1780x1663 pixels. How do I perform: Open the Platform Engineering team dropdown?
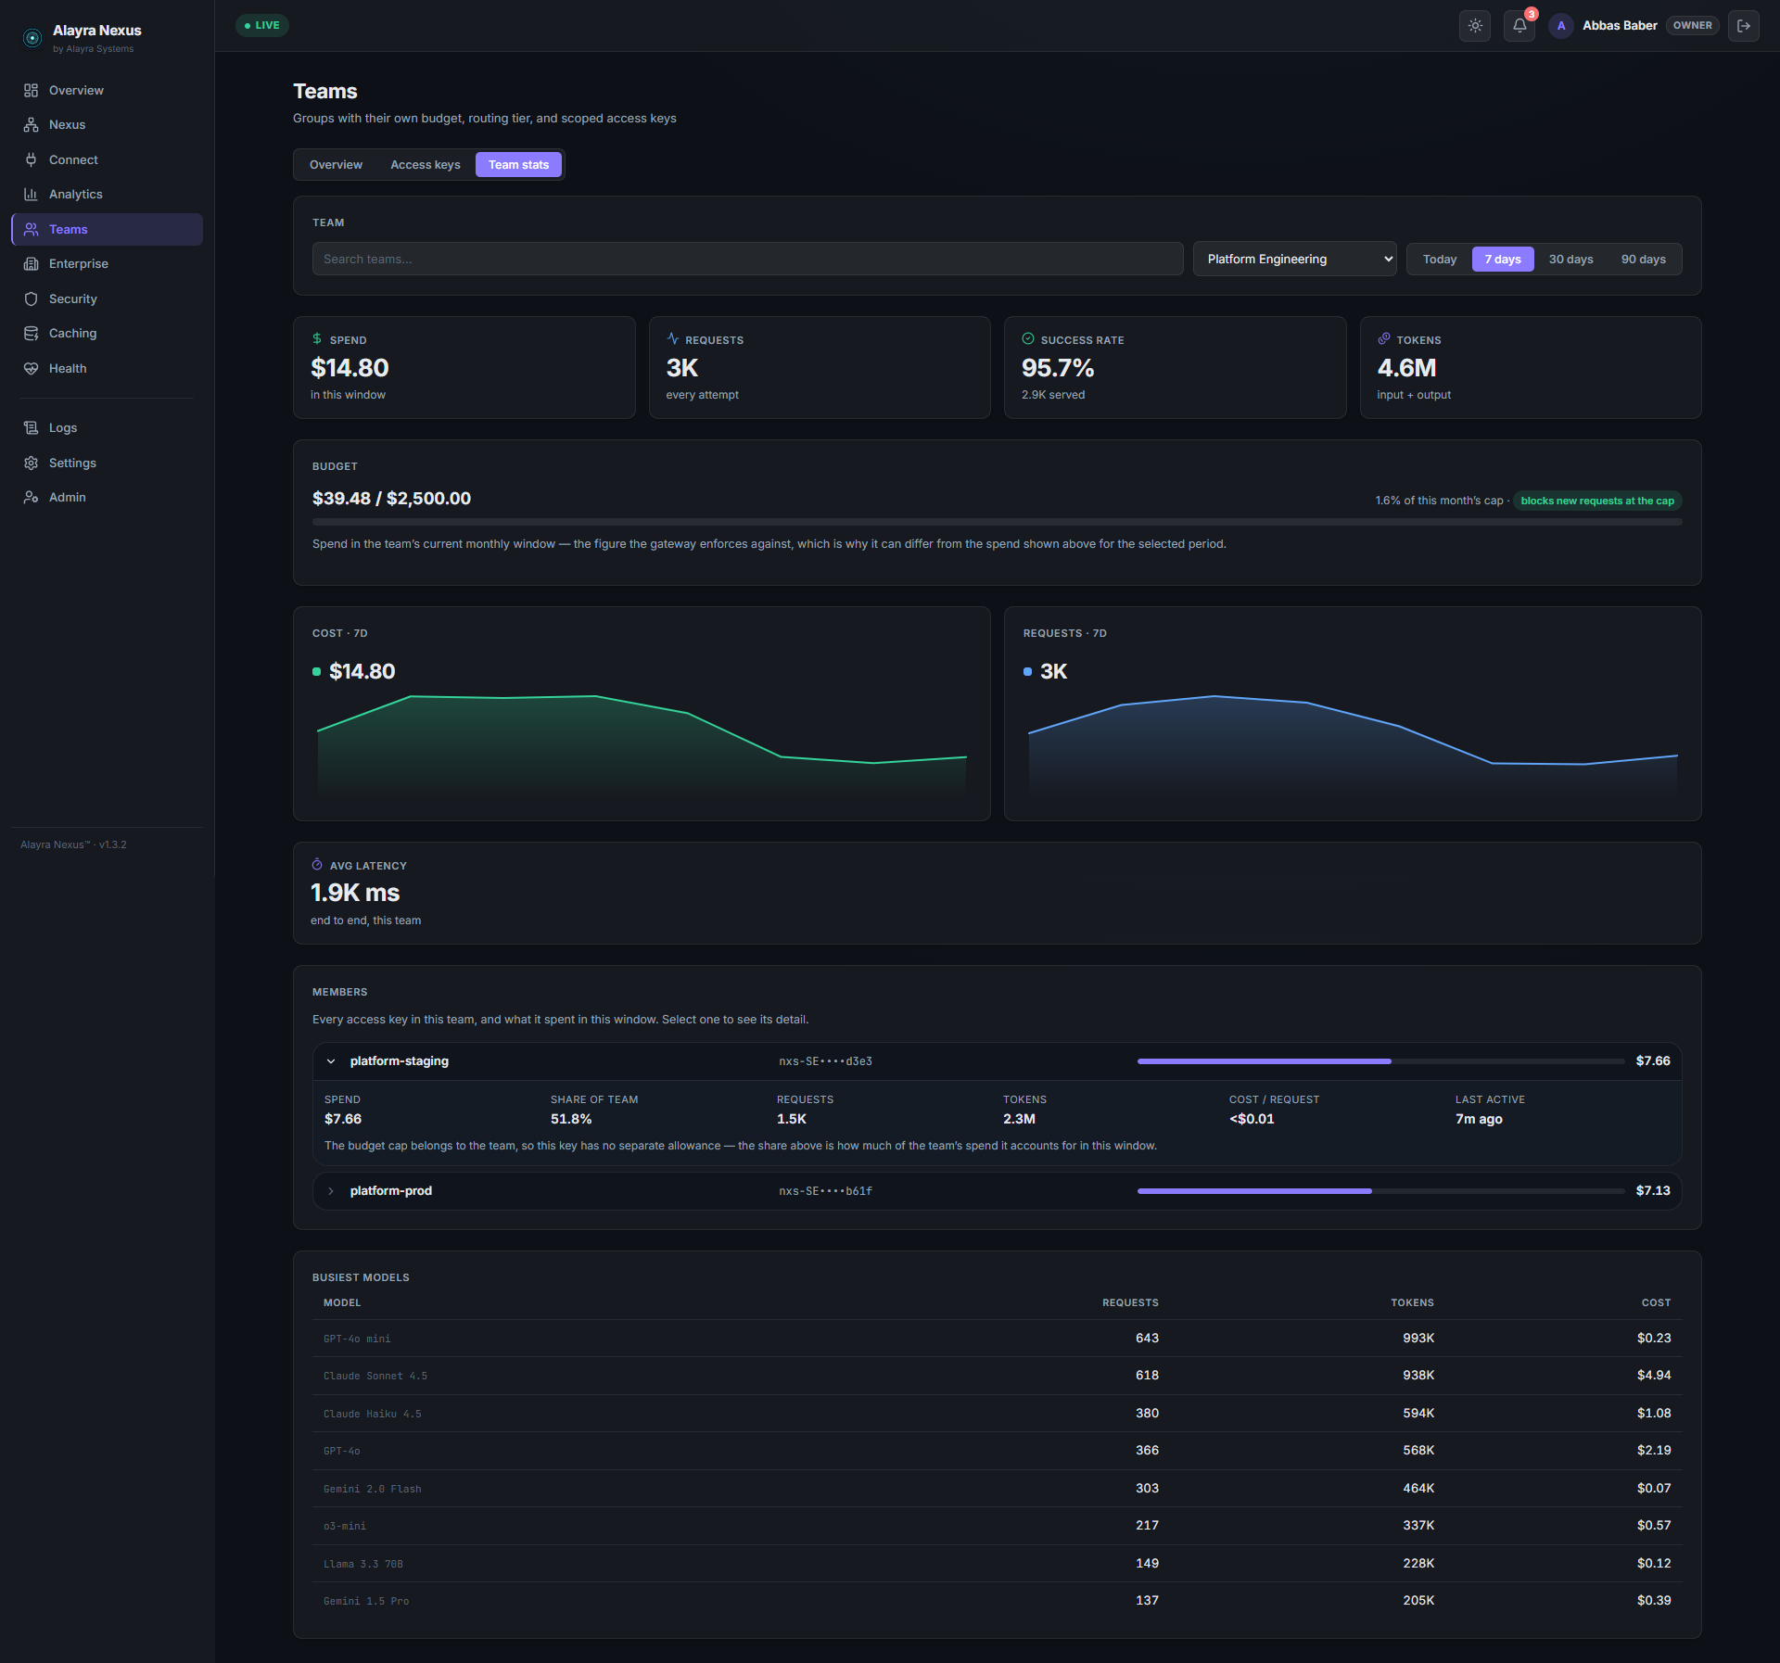click(x=1295, y=260)
